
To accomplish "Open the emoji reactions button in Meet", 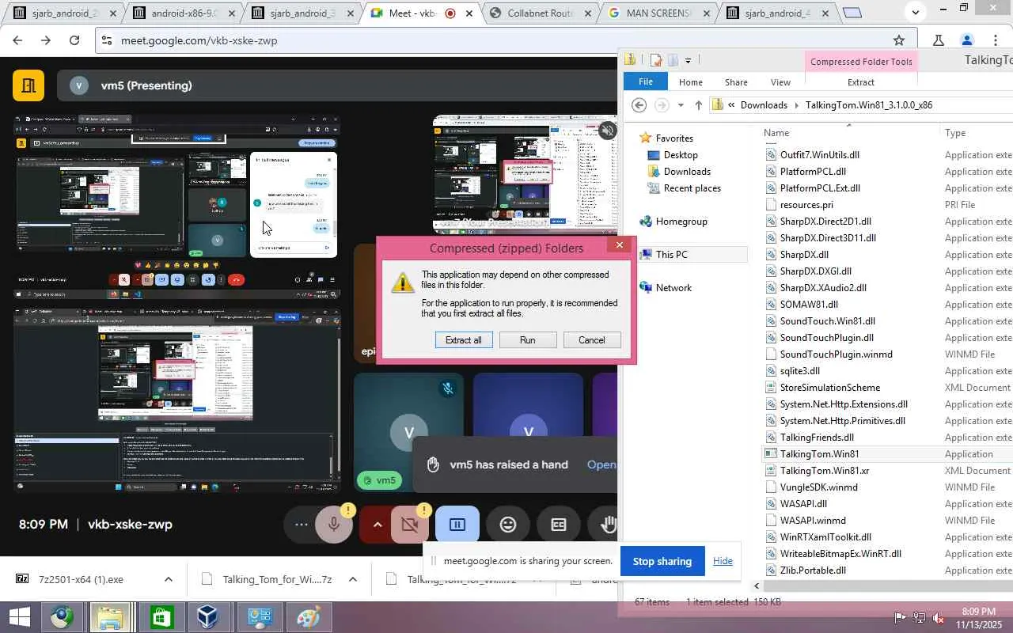I will click(508, 525).
